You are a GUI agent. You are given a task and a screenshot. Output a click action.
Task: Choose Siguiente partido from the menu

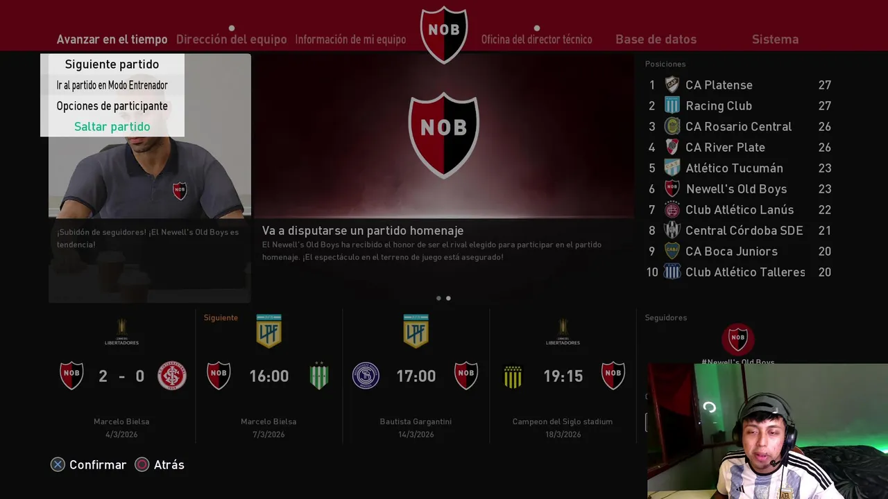112,64
